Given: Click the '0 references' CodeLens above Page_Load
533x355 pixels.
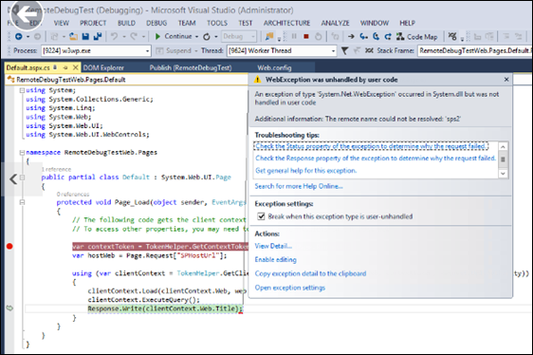Looking at the screenshot, I should tap(73, 195).
